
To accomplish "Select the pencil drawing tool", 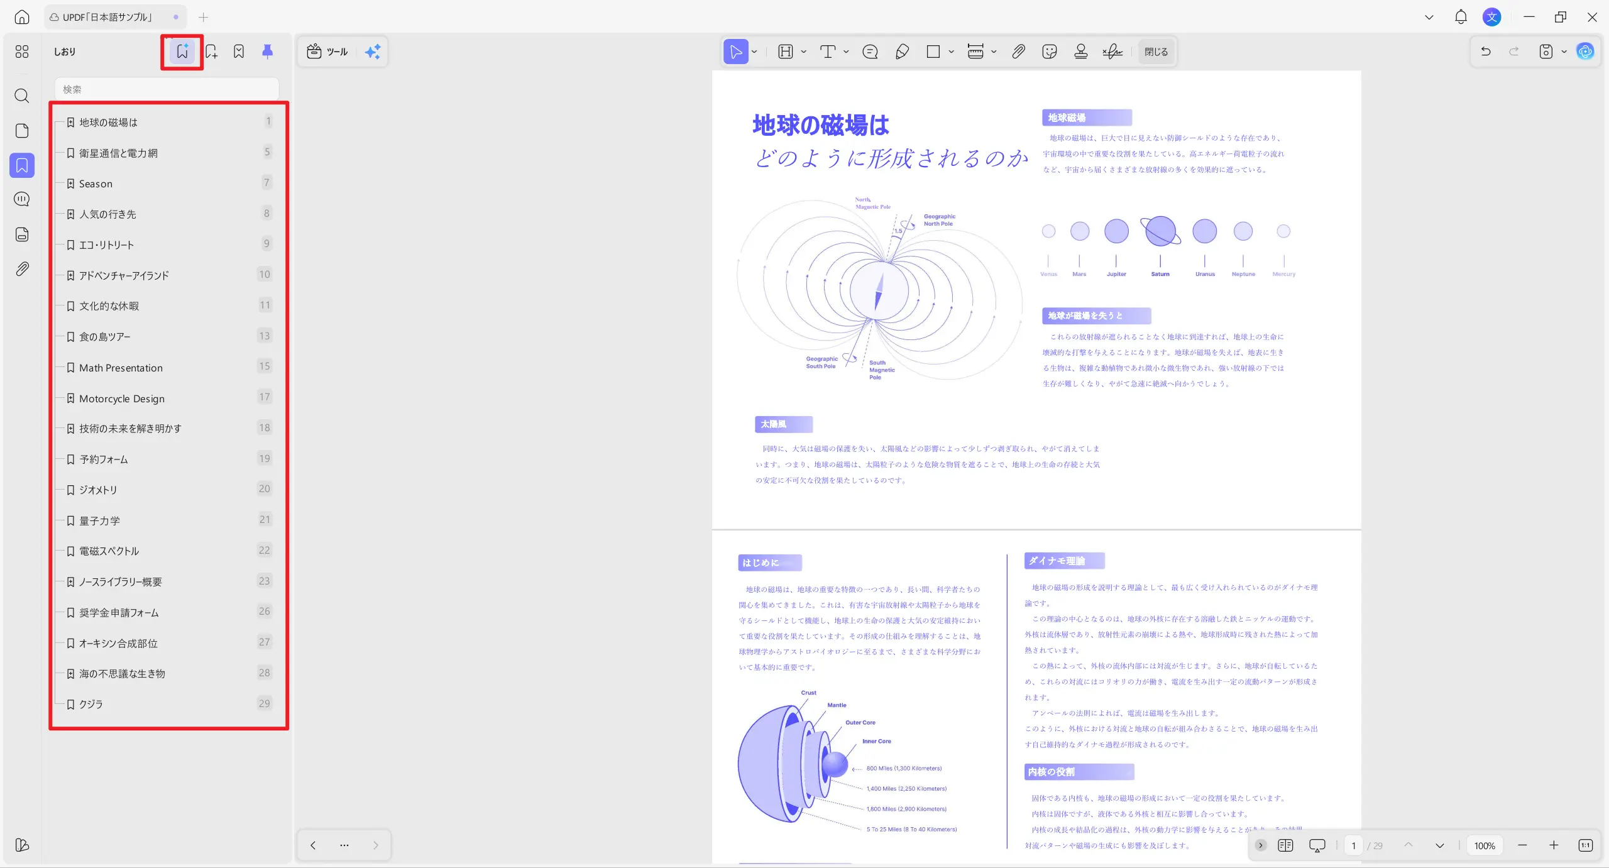I will (902, 52).
